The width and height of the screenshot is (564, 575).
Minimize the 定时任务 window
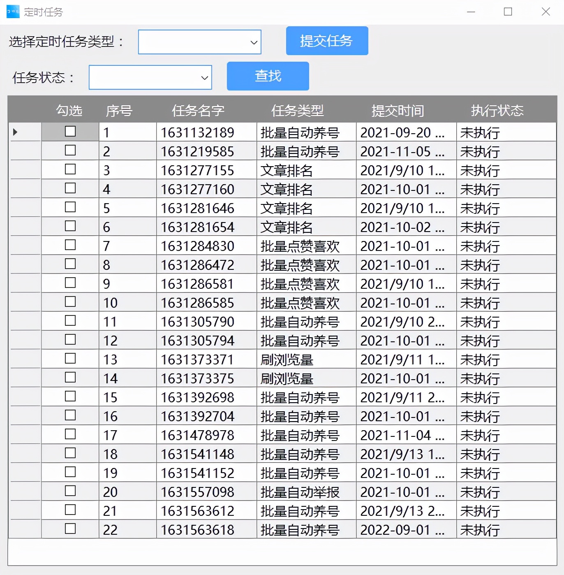pyautogui.click(x=471, y=12)
